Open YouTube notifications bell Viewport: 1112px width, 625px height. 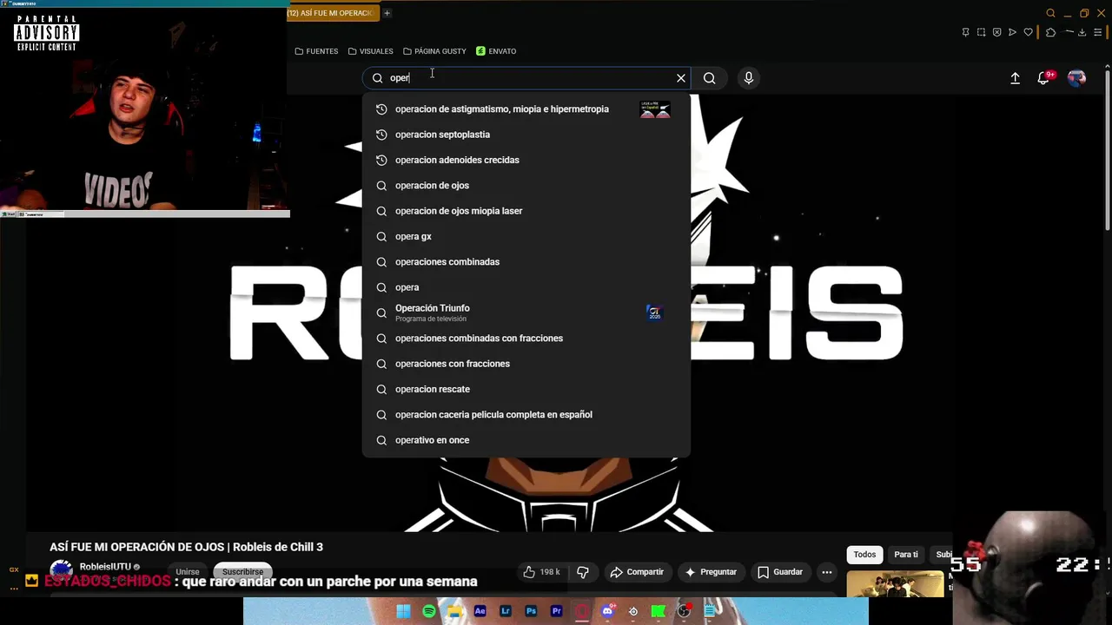[x=1044, y=78]
